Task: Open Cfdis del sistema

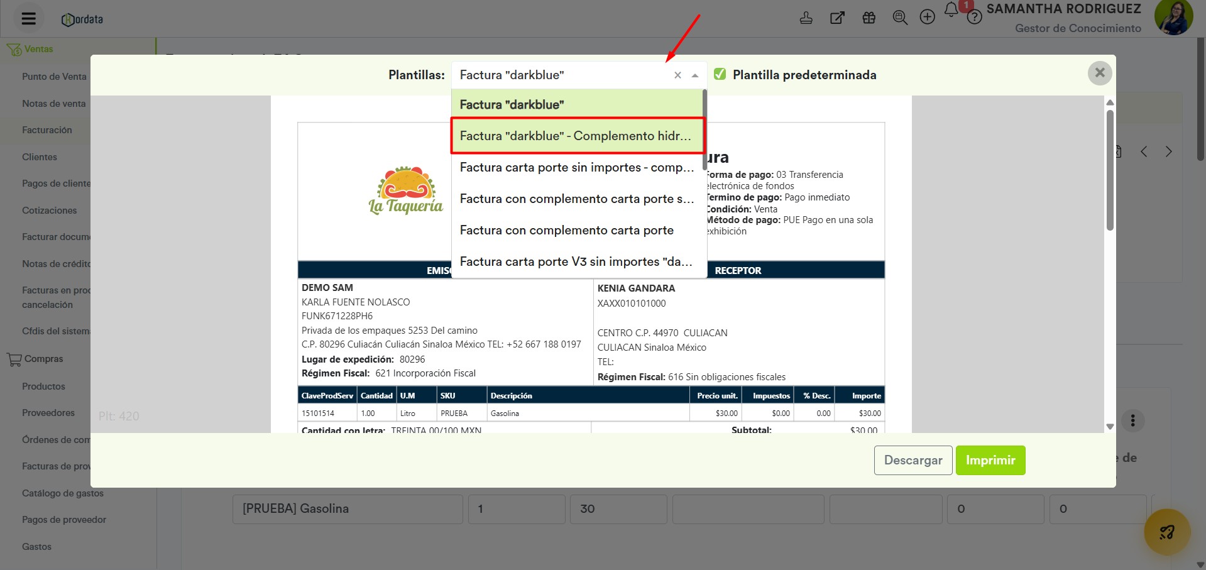Action: 56,331
